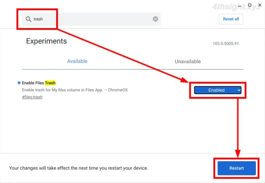265x183 pixels.
Task: Open the Enabled dropdown for Files Trash
Action: 218,90
